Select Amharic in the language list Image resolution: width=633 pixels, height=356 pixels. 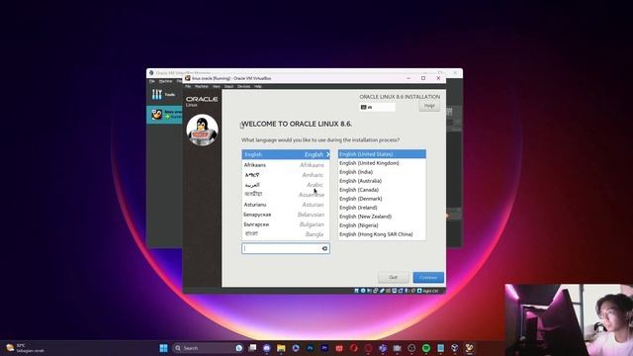(x=286, y=175)
